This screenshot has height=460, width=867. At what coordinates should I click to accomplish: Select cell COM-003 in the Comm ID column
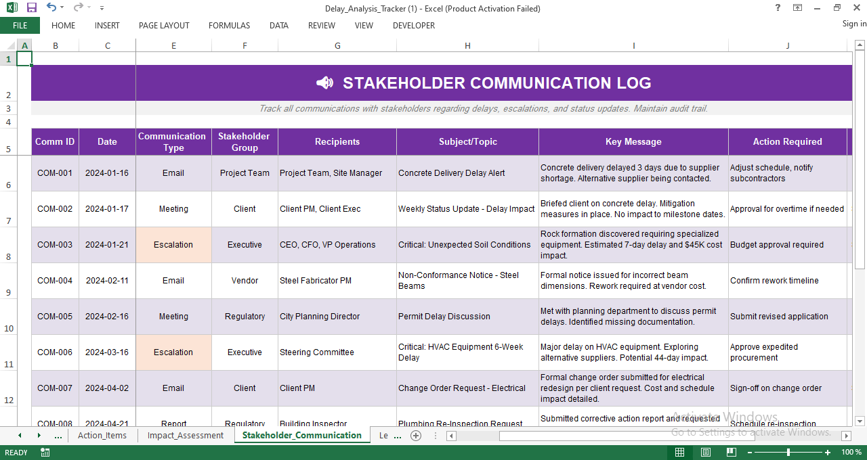[55, 245]
